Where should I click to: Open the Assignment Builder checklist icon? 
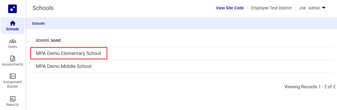(x=13, y=76)
